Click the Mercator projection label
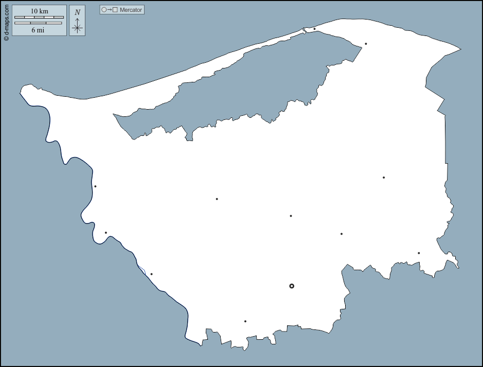Image resolution: width=483 pixels, height=367 pixels. click(131, 10)
